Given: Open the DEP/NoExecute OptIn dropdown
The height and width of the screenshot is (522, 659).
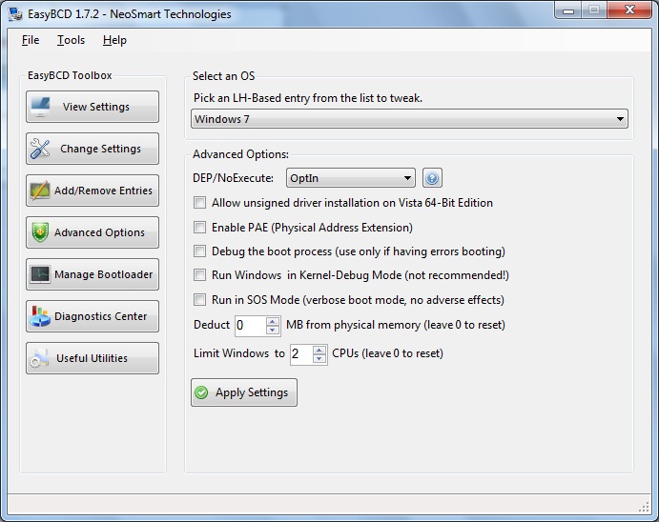Looking at the screenshot, I should (408, 178).
